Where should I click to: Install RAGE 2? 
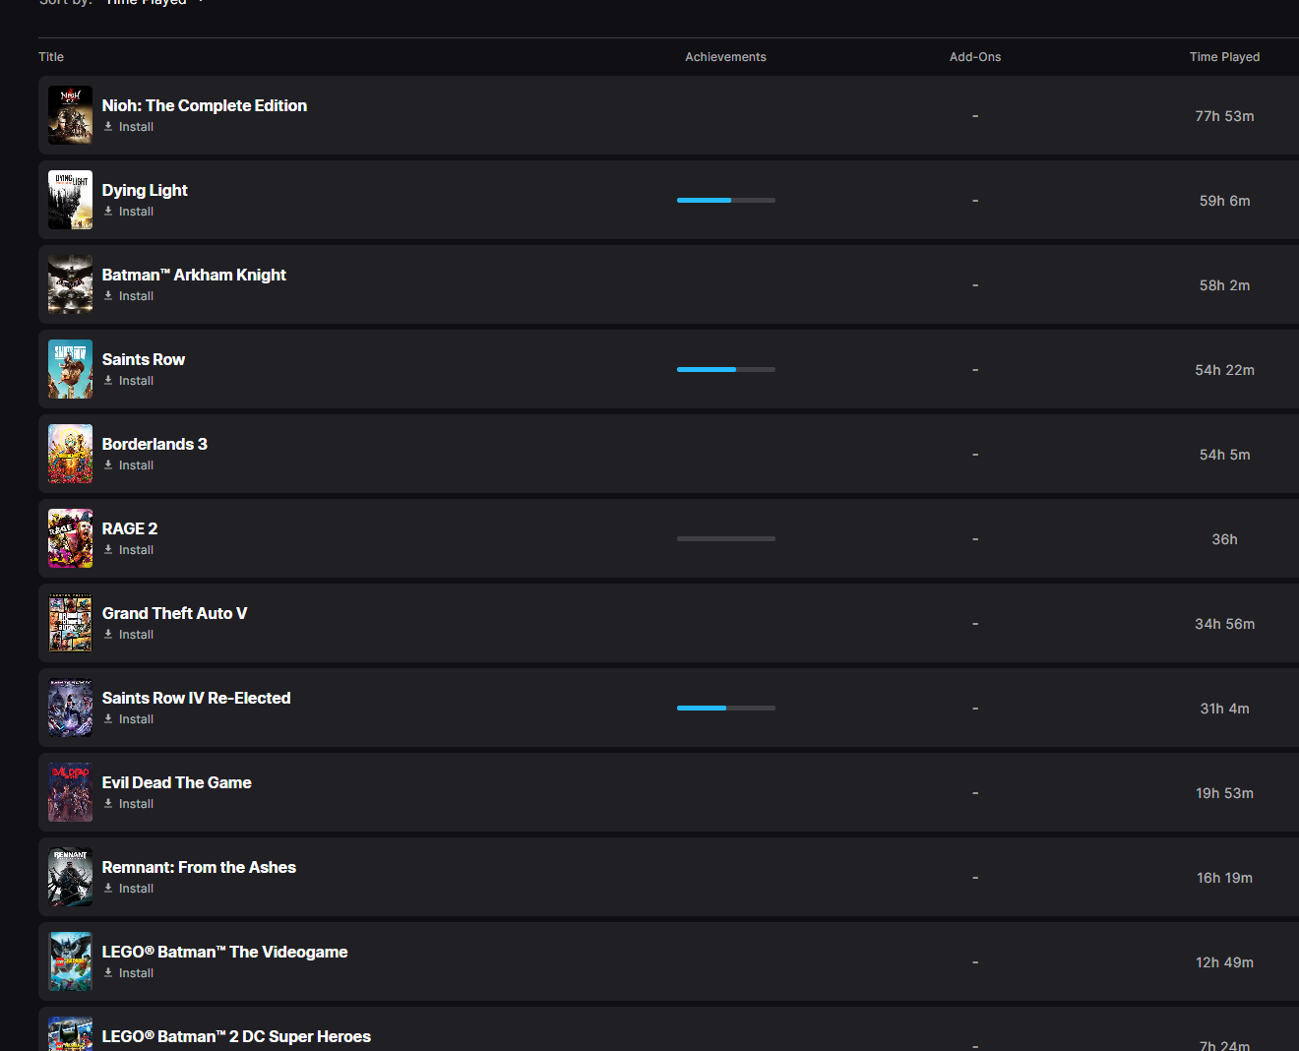[x=129, y=550]
